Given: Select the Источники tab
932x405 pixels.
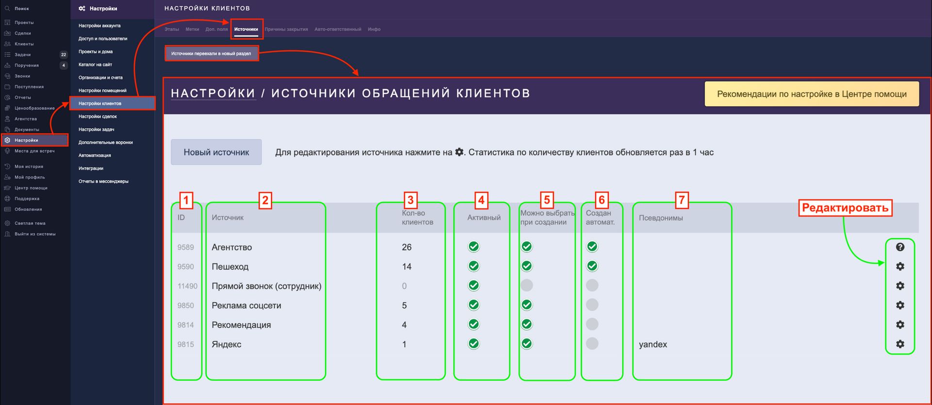Looking at the screenshot, I should click(x=246, y=29).
